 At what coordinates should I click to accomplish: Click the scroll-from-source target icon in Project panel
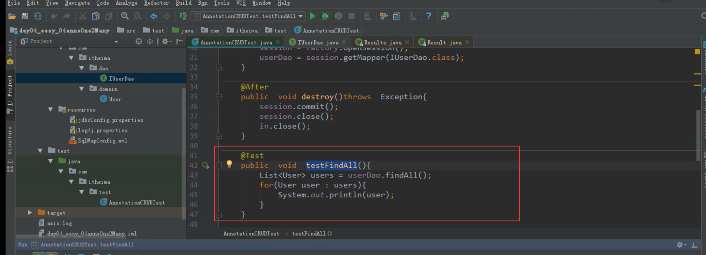click(139, 42)
